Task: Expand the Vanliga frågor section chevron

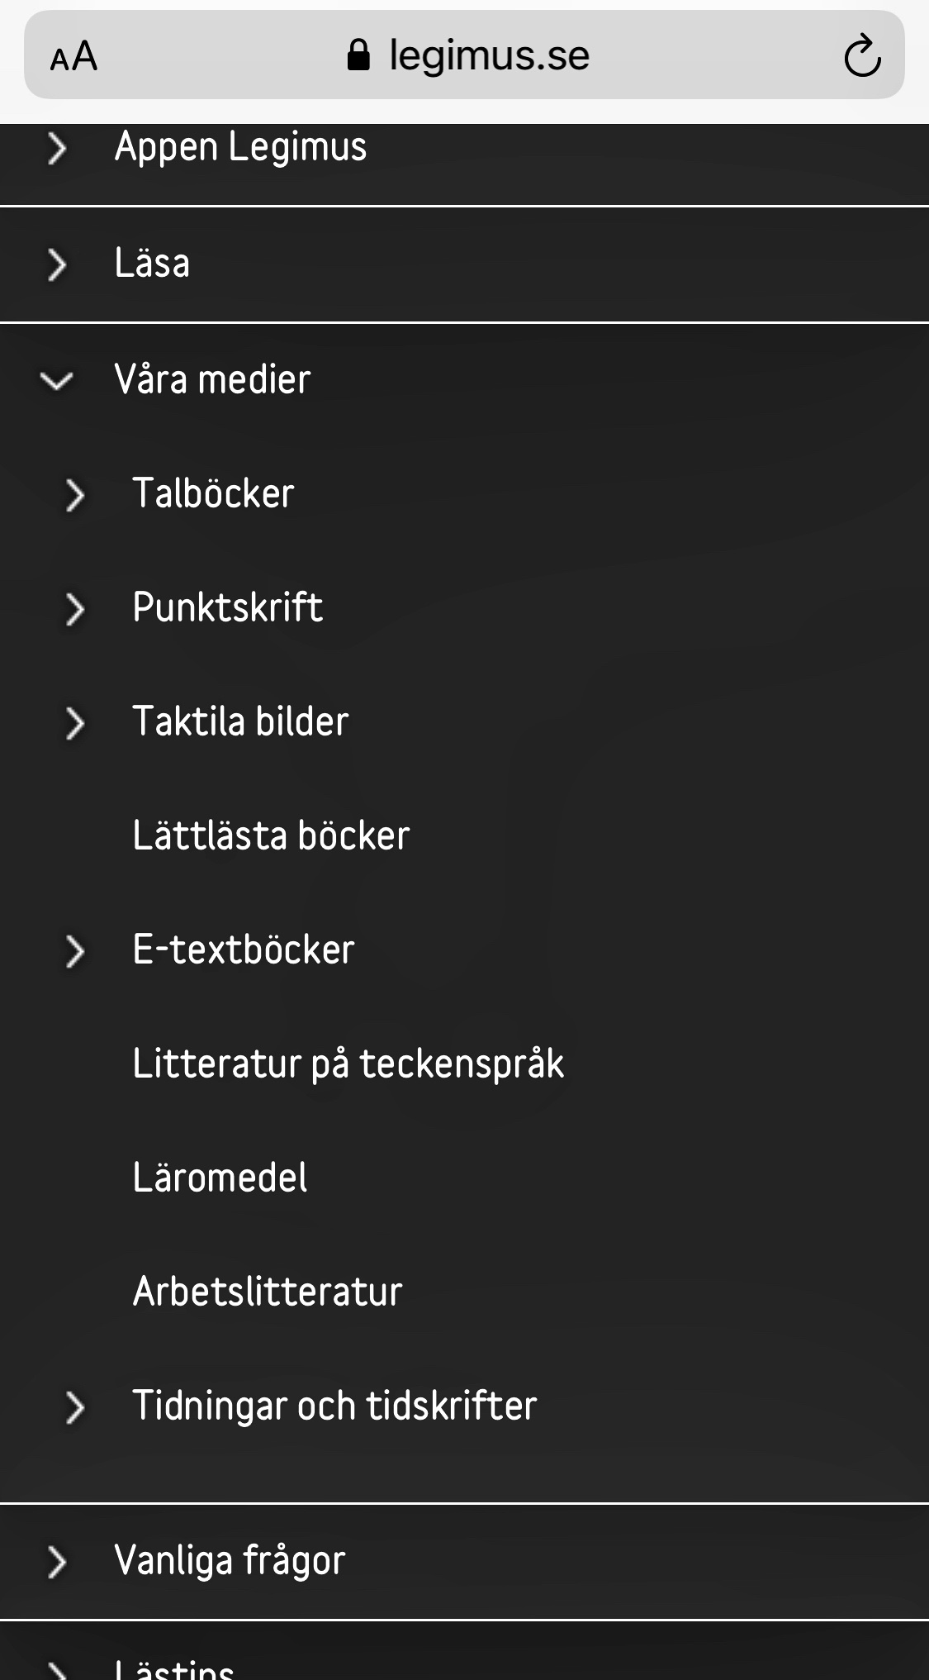Action: tap(56, 1562)
